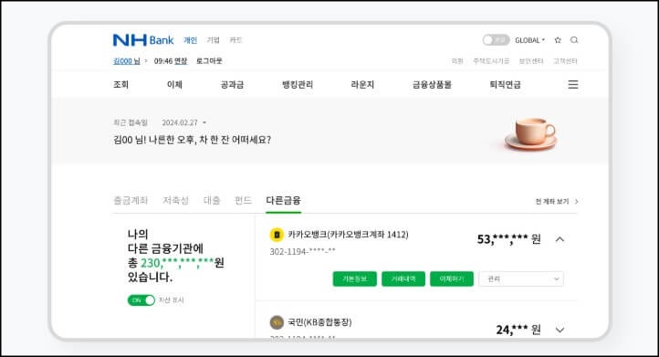This screenshot has width=659, height=357.
Task: Open the 뱅킹관리 menu
Action: 298,85
